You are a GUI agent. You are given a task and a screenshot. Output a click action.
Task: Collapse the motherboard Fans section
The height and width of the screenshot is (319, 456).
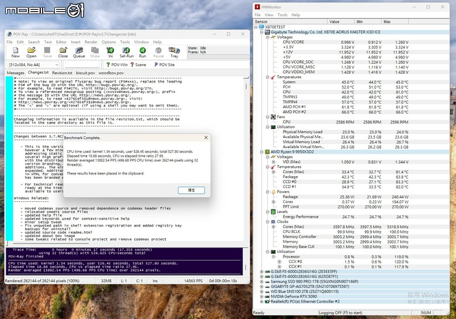[267, 117]
